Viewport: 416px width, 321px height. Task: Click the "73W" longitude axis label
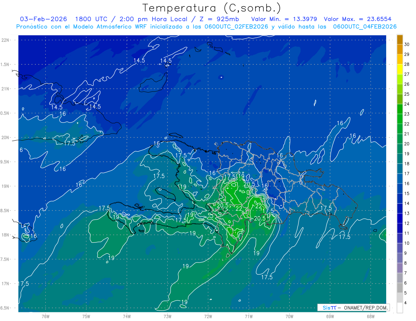(x=167, y=316)
